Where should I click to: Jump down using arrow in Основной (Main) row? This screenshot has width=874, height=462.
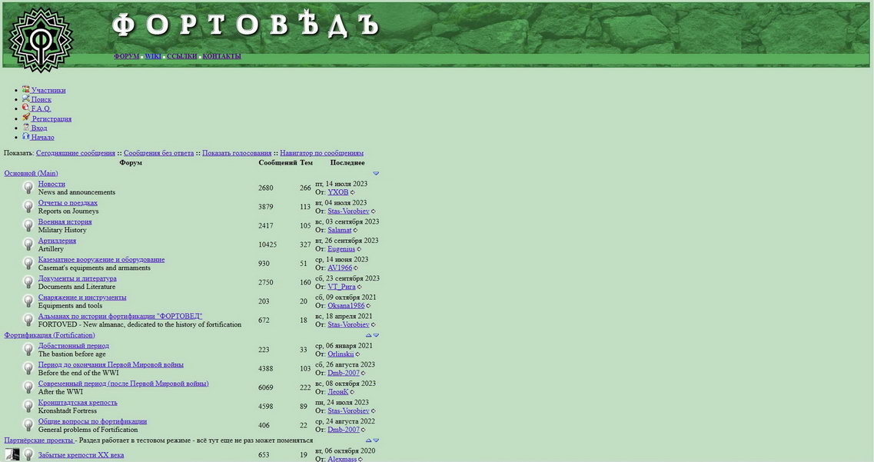(376, 174)
